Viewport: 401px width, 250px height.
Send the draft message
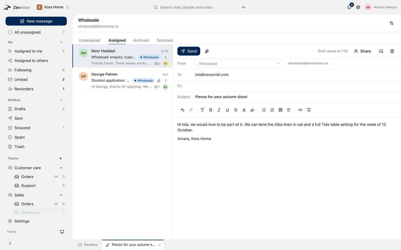(189, 51)
